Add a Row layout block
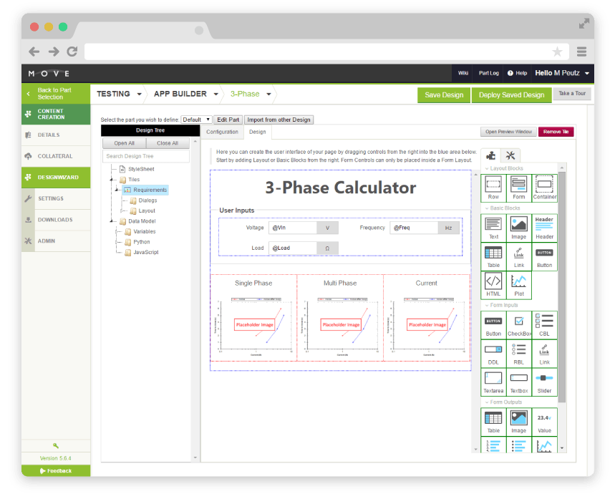This screenshot has width=615, height=504. [493, 188]
